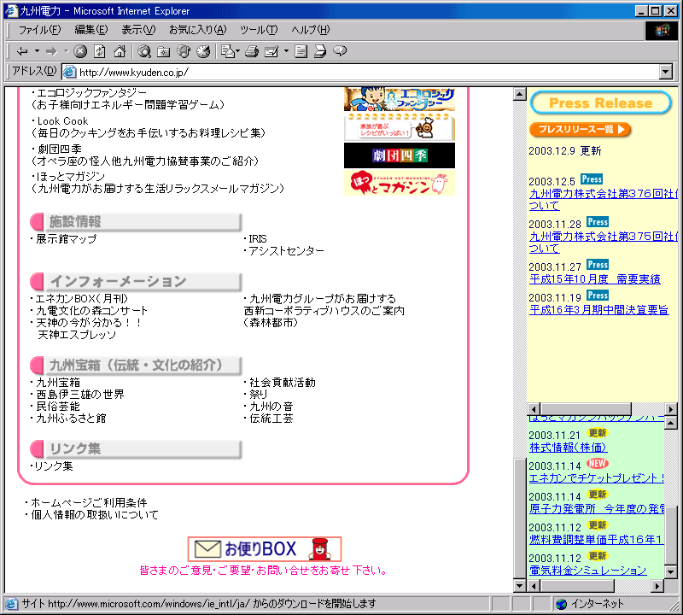Screen dimensions: 683x615
Task: Click the down arrow of main page scrollbar
Action: [520, 586]
